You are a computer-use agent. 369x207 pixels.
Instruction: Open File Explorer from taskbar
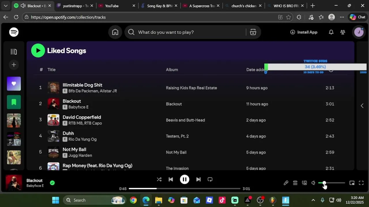tap(159, 200)
